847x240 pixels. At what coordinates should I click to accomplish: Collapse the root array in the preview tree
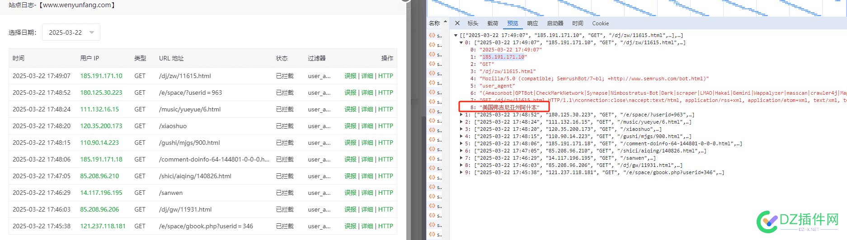click(456, 35)
